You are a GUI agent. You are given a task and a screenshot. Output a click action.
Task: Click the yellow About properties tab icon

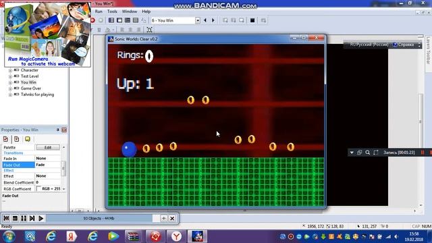pos(28,139)
